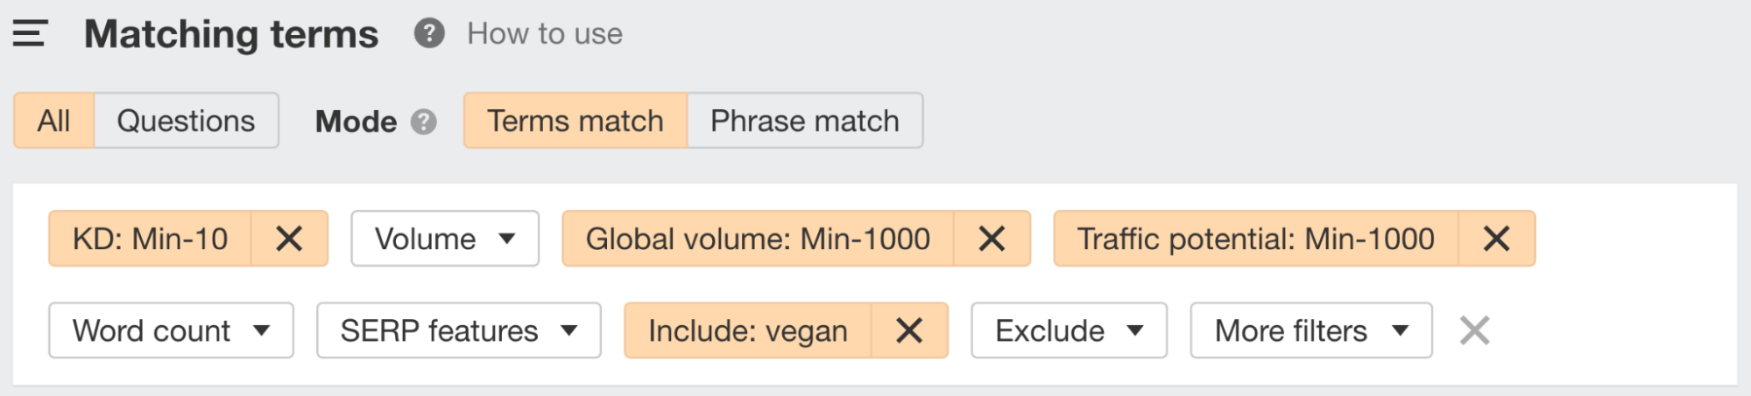Enable Phrase match mode
Image resolution: width=1751 pixels, height=396 pixels.
coord(805,121)
